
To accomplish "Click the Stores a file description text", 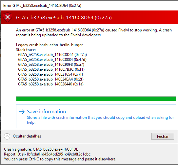I will click(x=100, y=120).
